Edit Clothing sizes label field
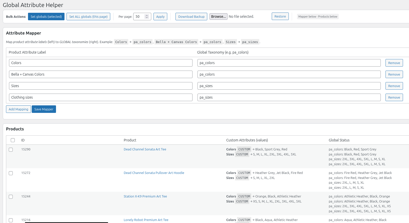 click(101, 97)
